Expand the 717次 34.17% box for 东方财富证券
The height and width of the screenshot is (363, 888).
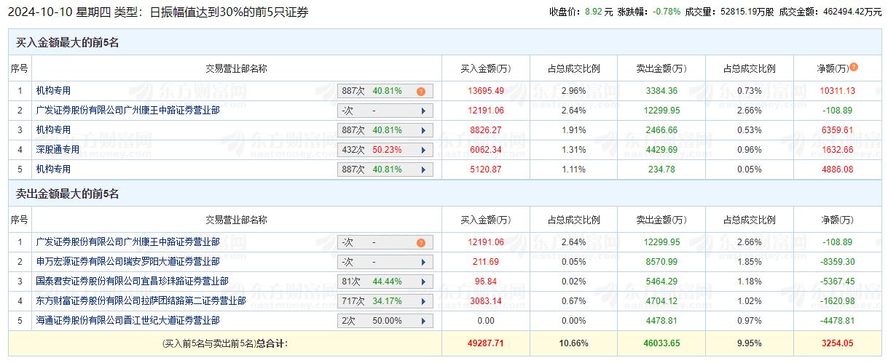point(385,301)
